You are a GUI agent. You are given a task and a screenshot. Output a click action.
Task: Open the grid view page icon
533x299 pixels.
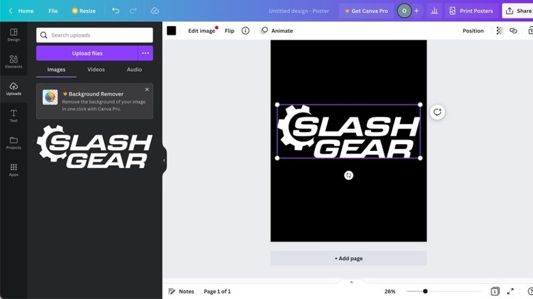pyautogui.click(x=495, y=291)
